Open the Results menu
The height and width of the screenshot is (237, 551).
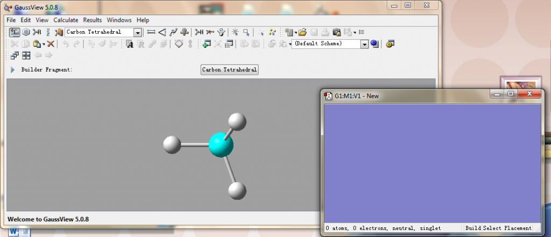click(x=93, y=20)
